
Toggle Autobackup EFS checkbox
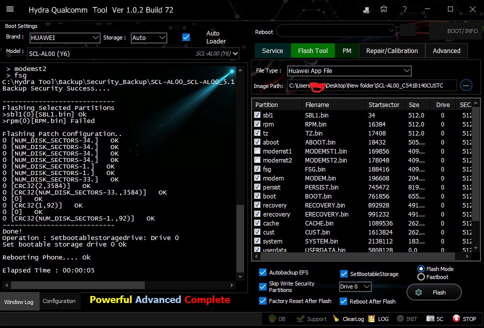click(263, 272)
